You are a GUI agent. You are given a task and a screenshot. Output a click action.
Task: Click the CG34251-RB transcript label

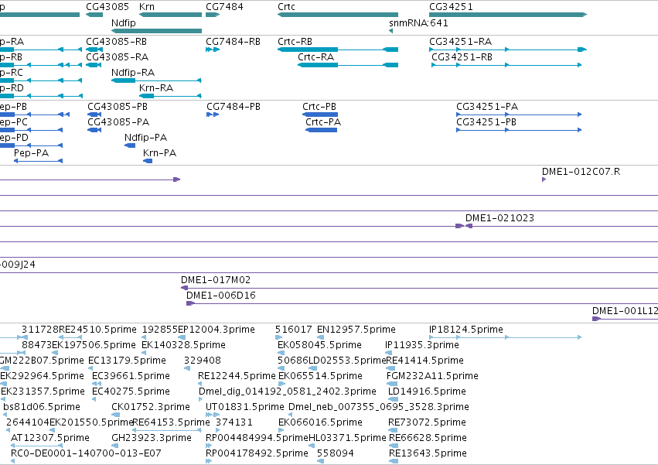pos(462,57)
